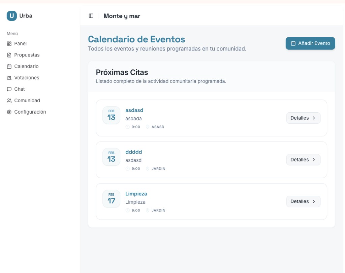Click the Comunidad people icon
Screen dimensions: 345x273
click(x=9, y=101)
